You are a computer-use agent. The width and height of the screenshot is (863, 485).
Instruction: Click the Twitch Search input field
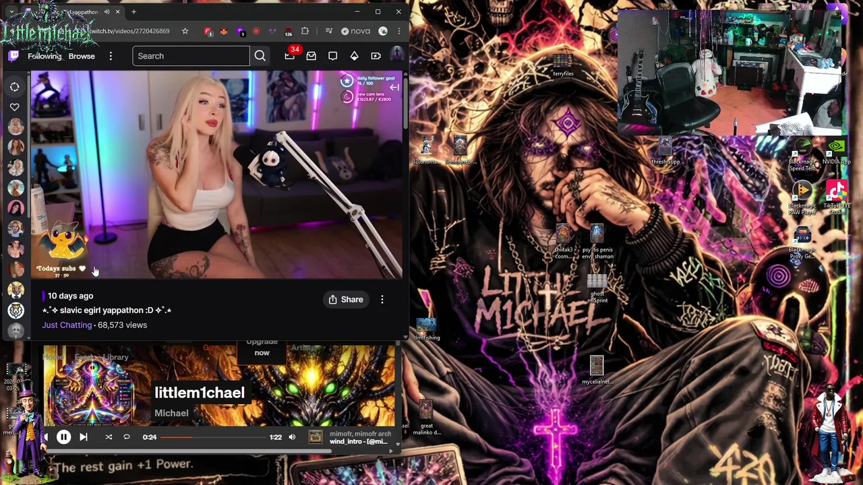point(191,56)
